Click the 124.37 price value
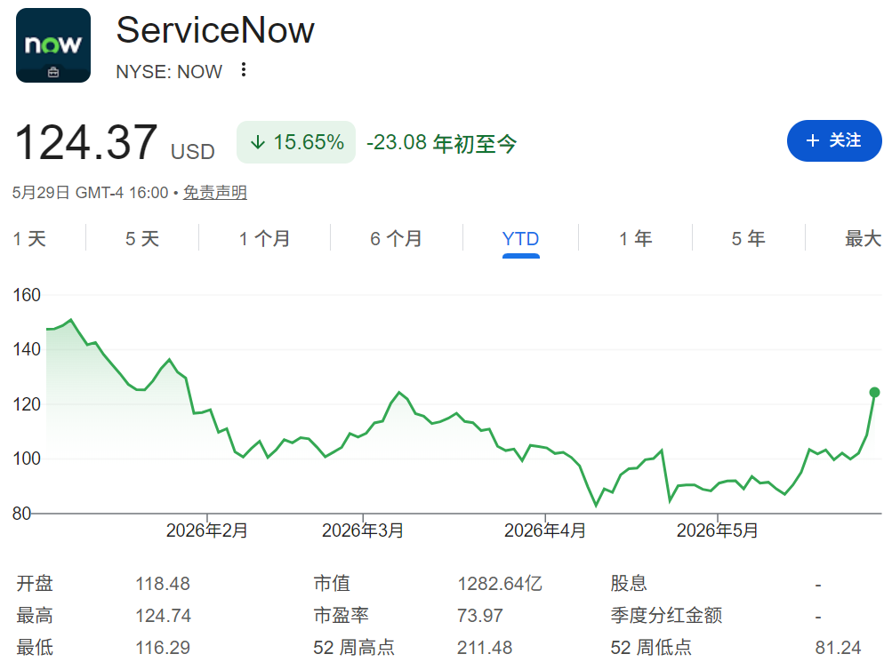This screenshot has width=892, height=662. [x=86, y=142]
